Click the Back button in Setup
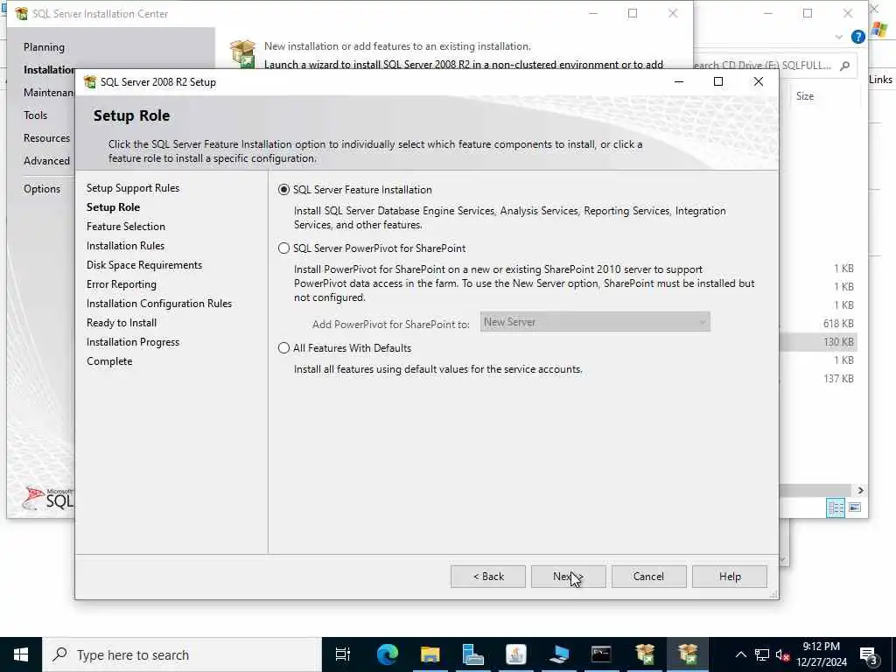This screenshot has width=896, height=672. [x=488, y=577]
